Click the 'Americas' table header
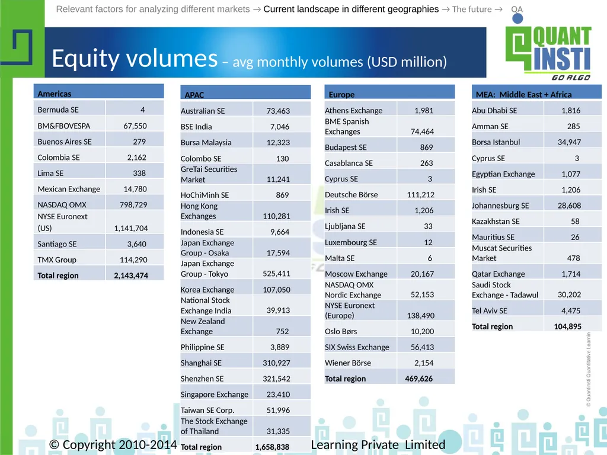The height and width of the screenshot is (455, 607). (x=99, y=91)
